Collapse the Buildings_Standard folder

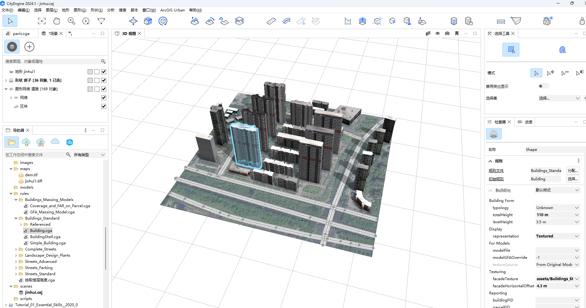coord(16,218)
